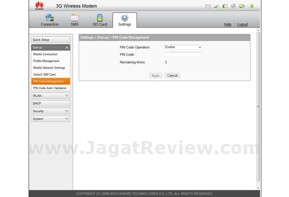Click the WLAN broadcast status icon
The width and height of the screenshot is (289, 197).
(242, 6)
